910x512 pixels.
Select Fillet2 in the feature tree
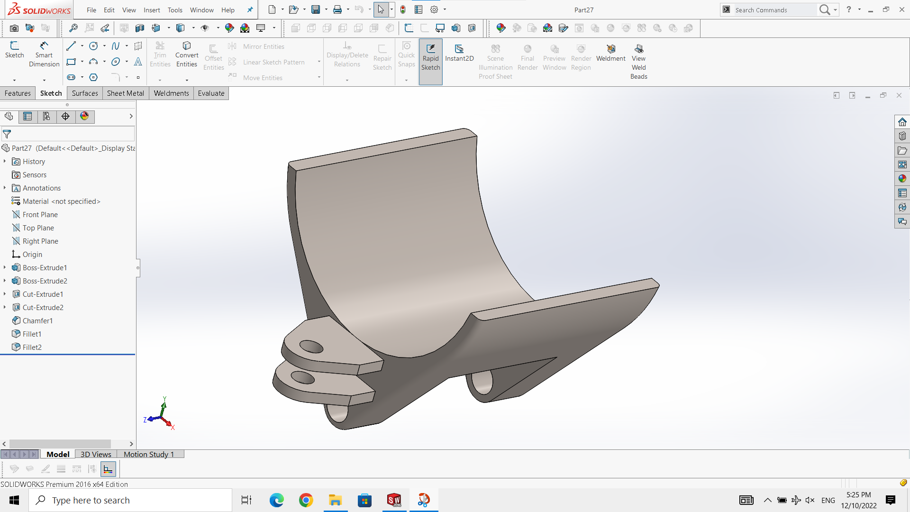click(32, 347)
